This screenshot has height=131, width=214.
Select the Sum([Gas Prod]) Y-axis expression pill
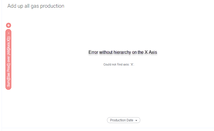point(8,59)
